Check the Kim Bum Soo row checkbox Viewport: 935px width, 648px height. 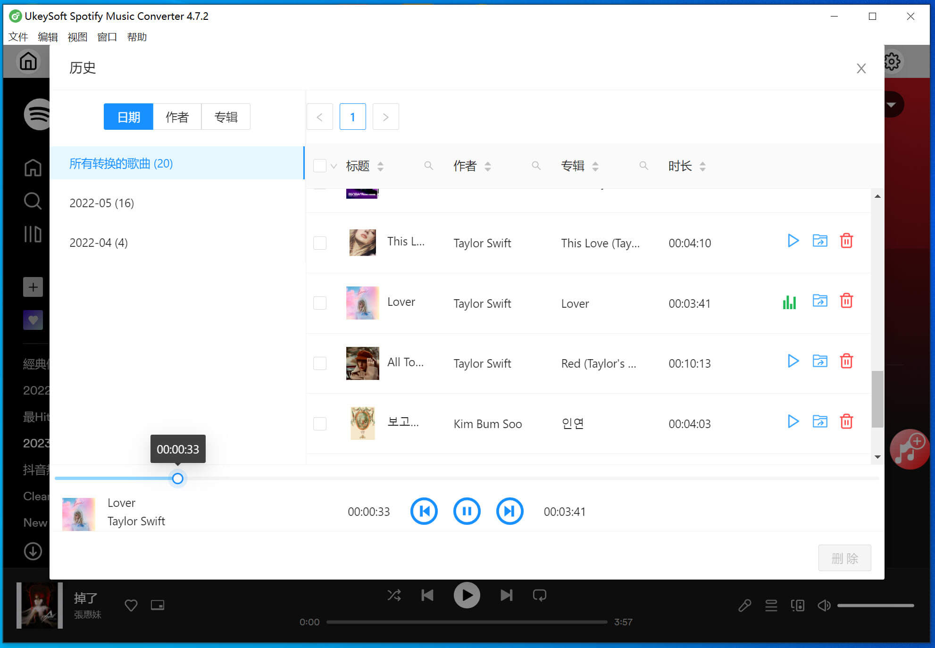(x=320, y=423)
